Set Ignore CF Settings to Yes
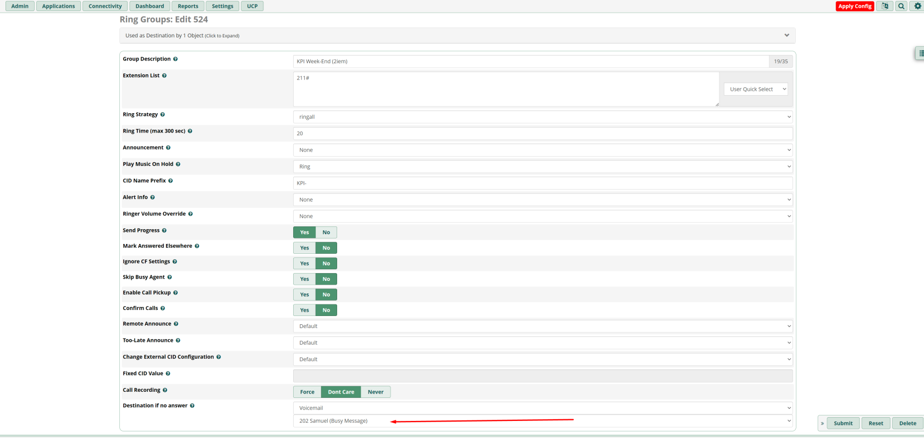This screenshot has width=924, height=438. click(305, 263)
